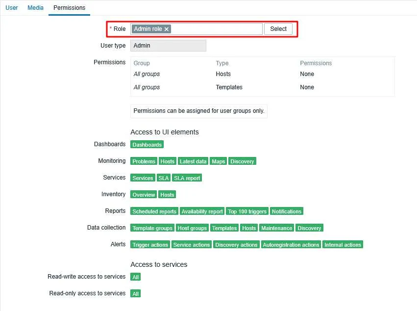Click the Autoregistration actions tag
The height and width of the screenshot is (311, 417).
click(291, 245)
